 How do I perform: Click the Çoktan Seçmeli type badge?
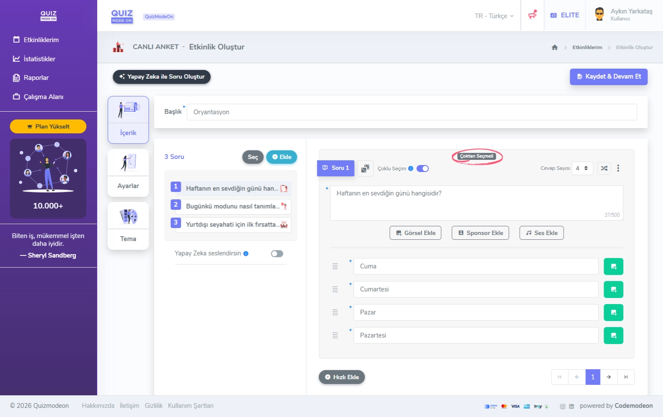(x=476, y=156)
